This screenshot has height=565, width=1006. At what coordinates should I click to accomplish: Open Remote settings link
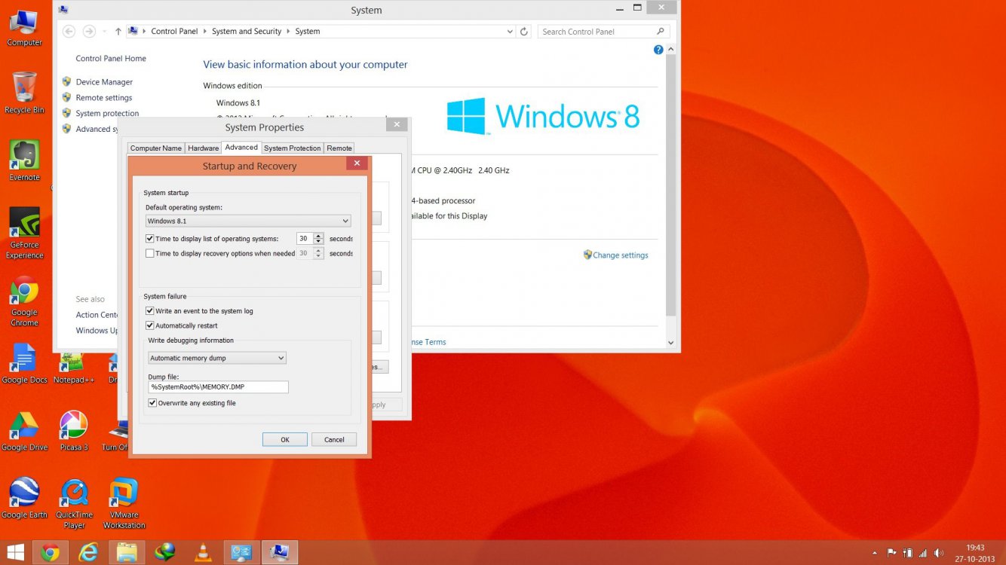pos(104,98)
